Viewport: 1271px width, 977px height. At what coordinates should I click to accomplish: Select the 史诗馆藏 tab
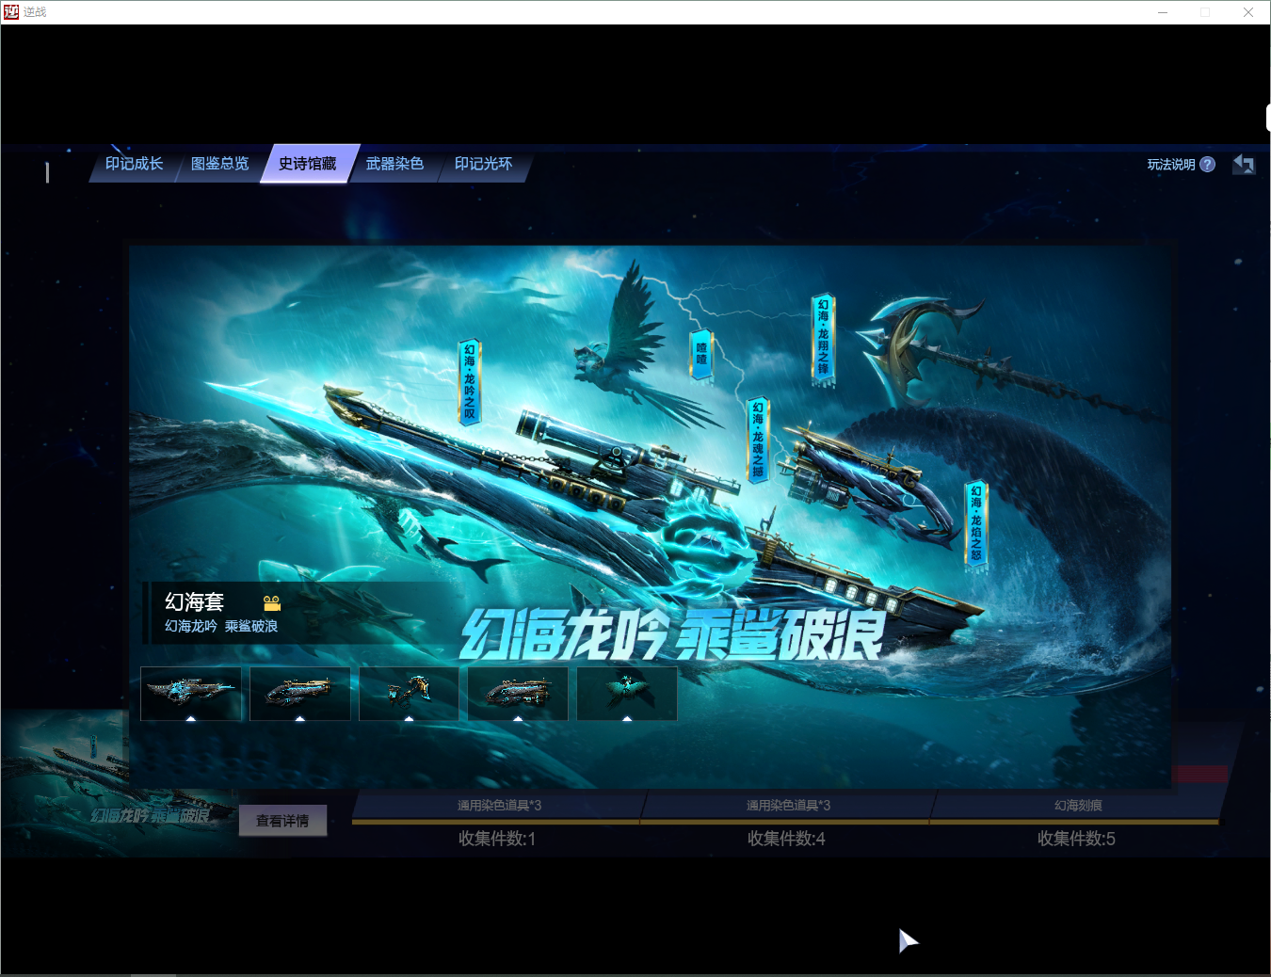click(x=308, y=164)
